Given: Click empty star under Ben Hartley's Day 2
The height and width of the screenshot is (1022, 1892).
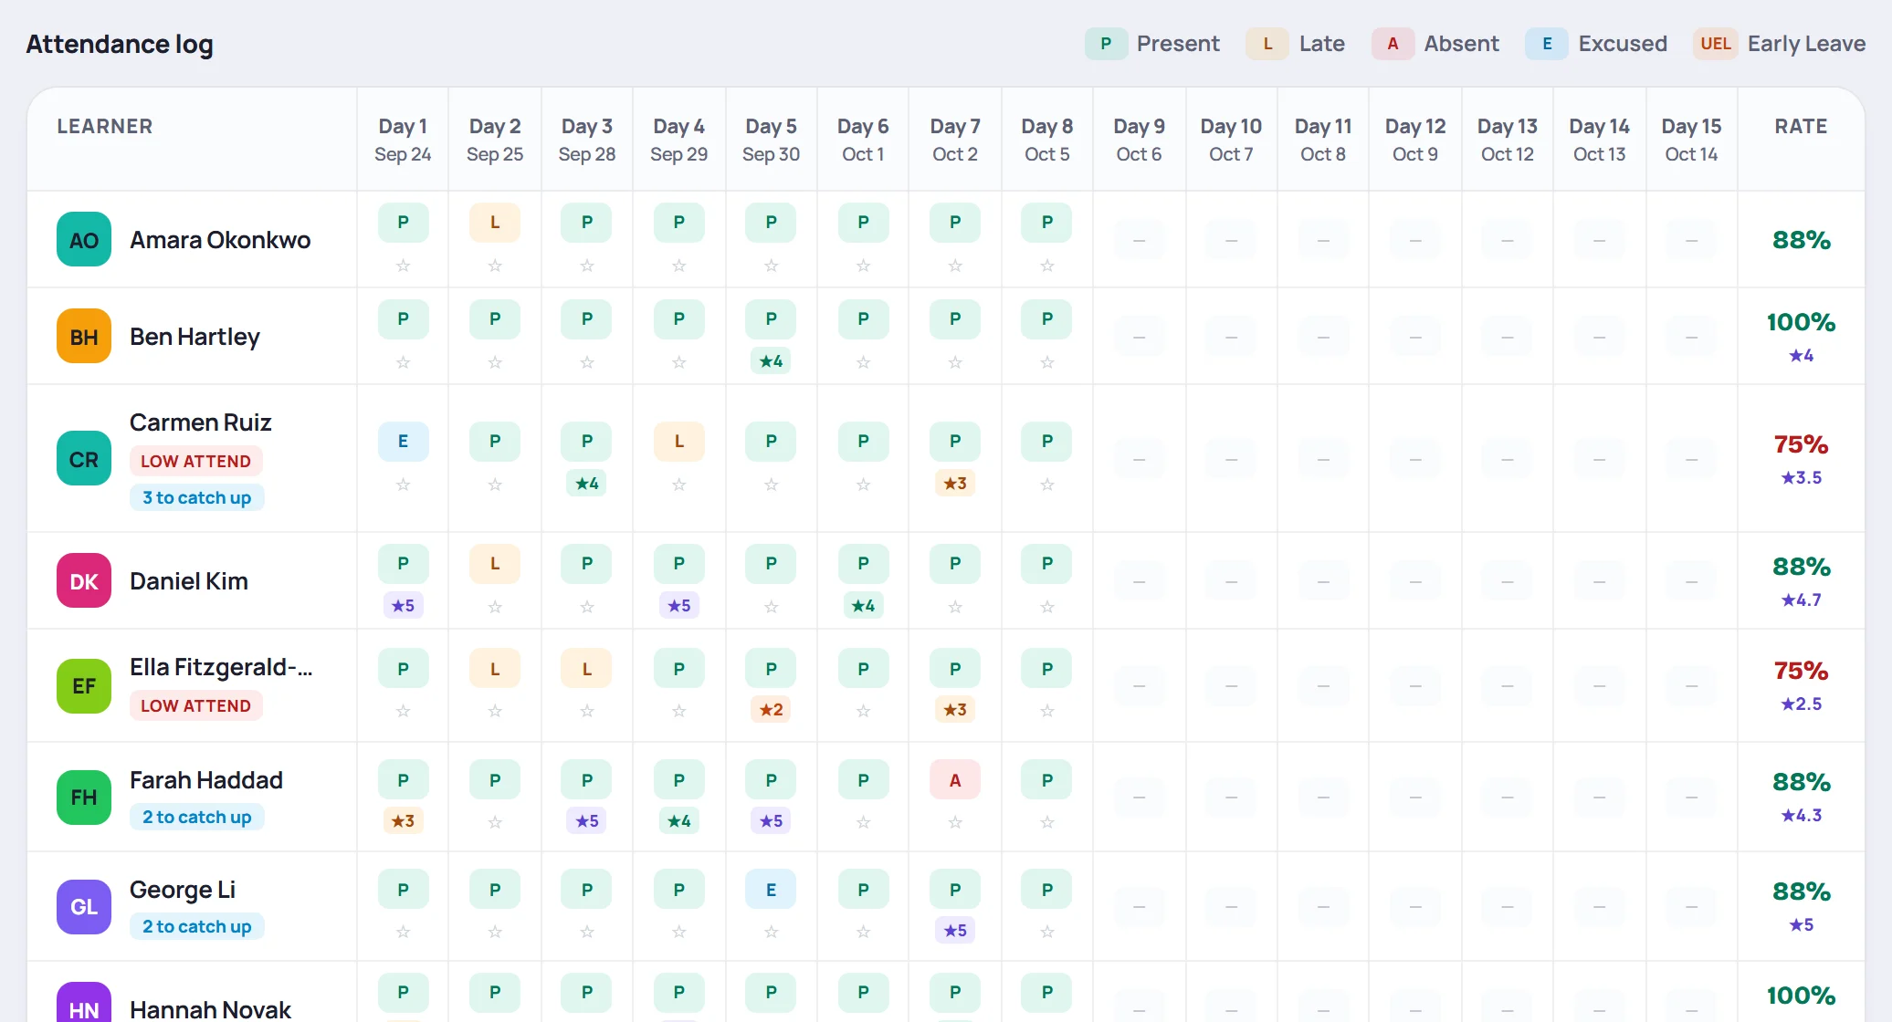Looking at the screenshot, I should [495, 362].
